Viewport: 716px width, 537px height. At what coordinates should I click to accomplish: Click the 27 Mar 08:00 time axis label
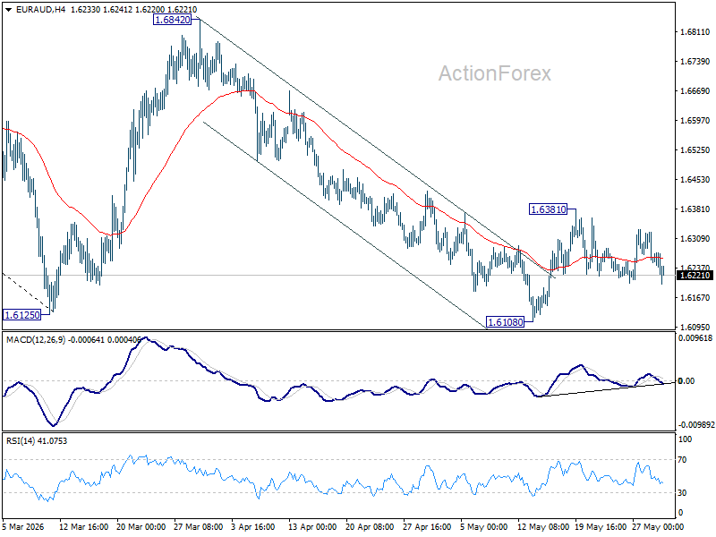pyautogui.click(x=198, y=526)
